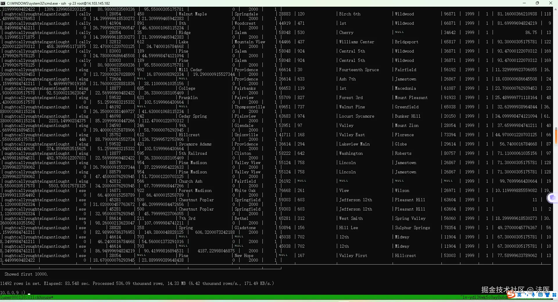The width and height of the screenshot is (558, 302).
Task: Click the cmd.exe window icon in title bar
Action: (x=3, y=3)
